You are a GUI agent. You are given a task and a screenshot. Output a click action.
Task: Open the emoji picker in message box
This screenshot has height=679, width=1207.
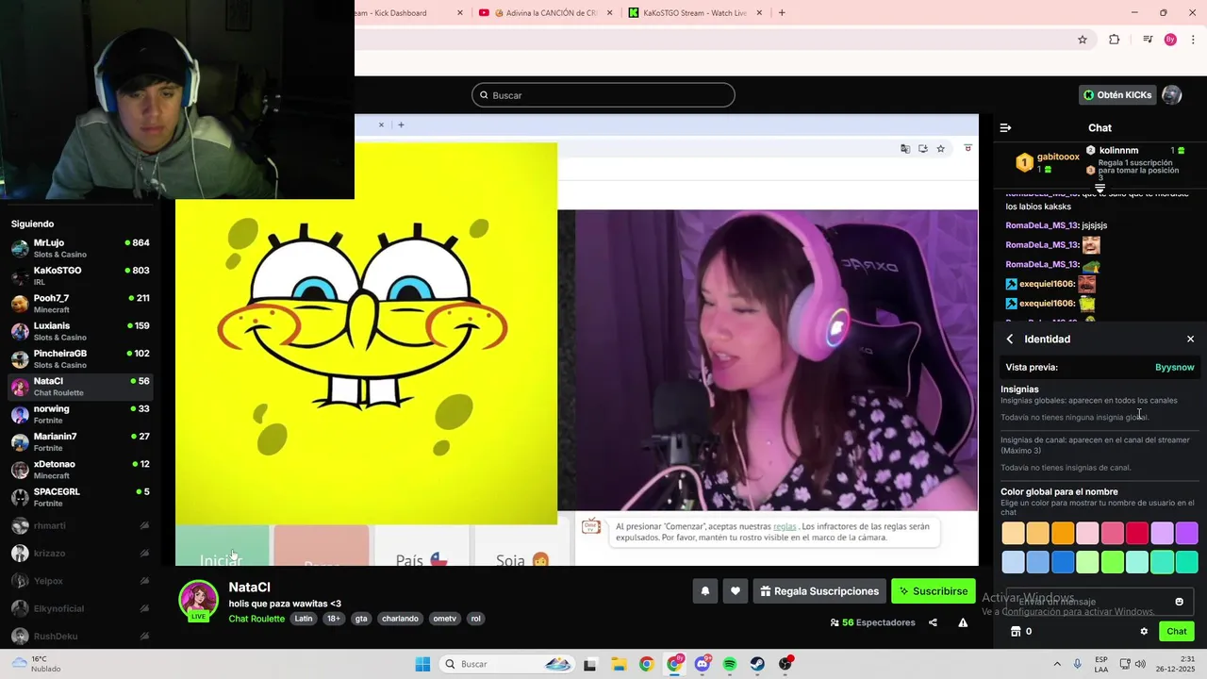(x=1179, y=602)
